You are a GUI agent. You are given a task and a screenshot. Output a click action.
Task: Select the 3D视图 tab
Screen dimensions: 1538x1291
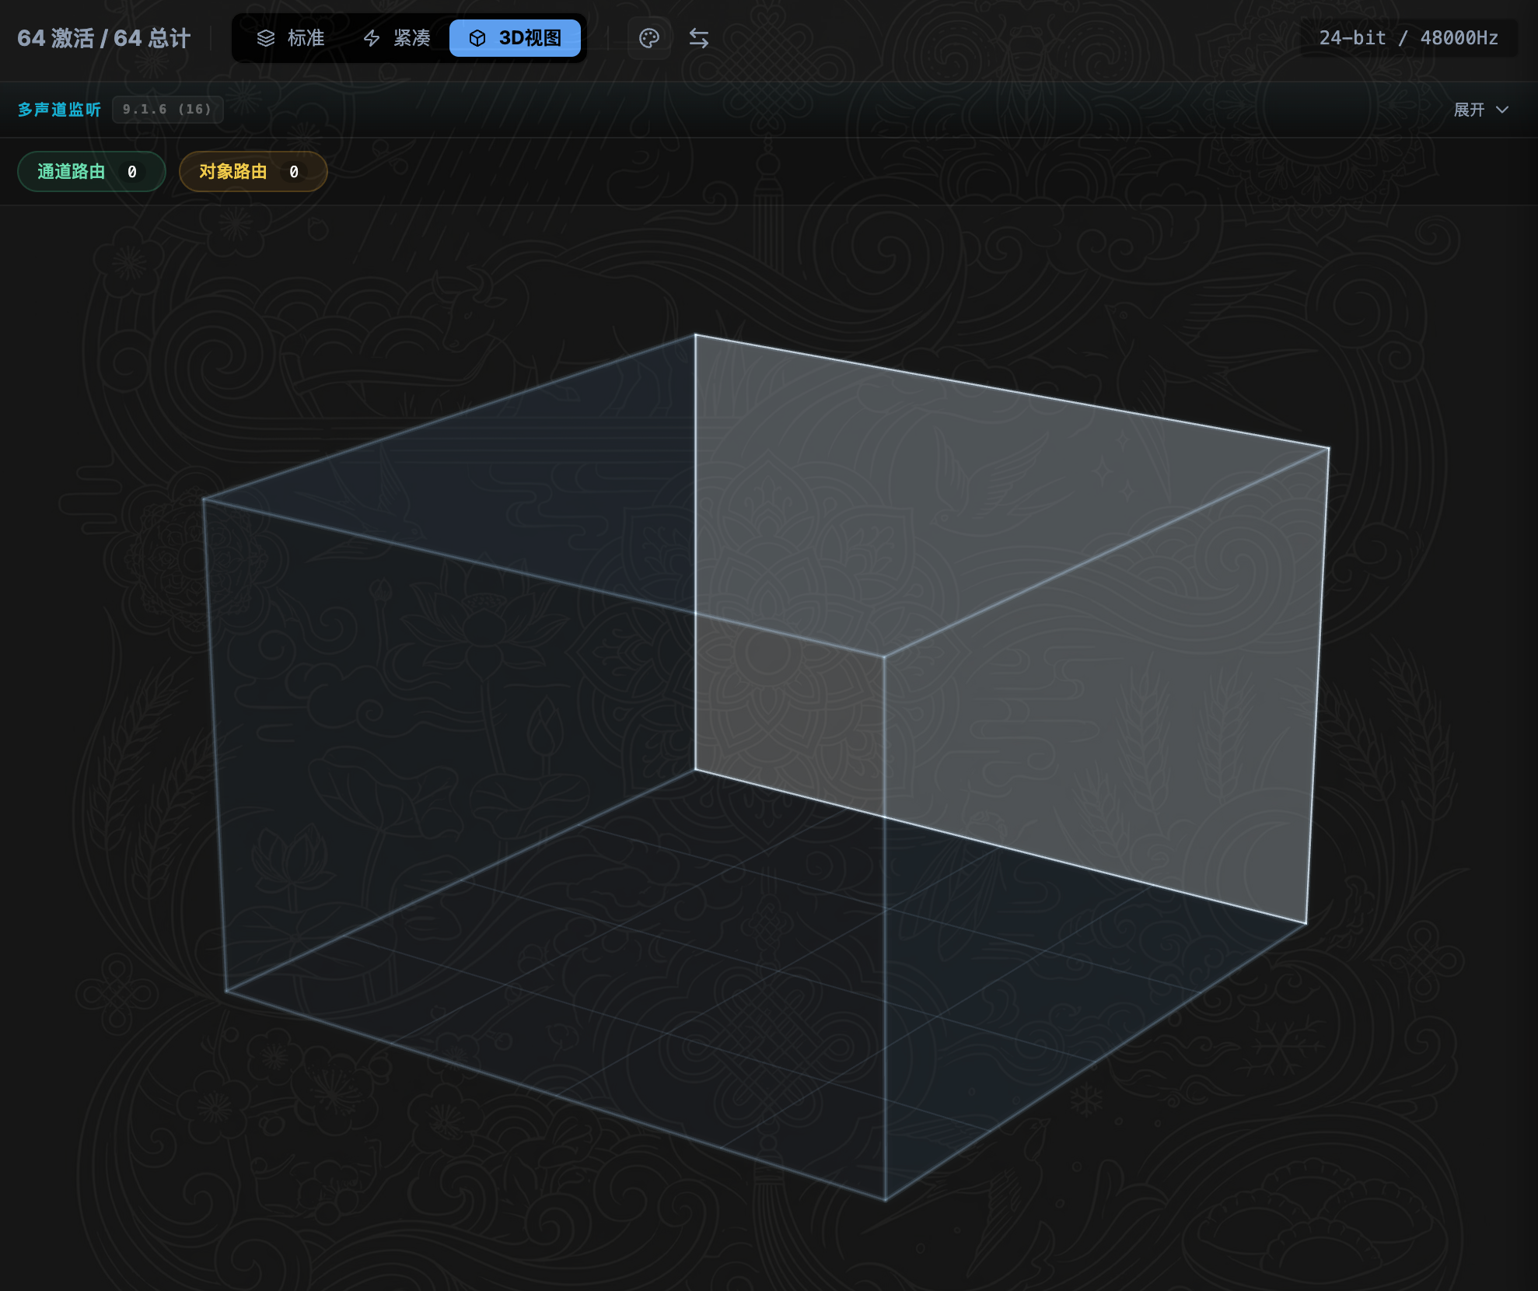point(515,38)
